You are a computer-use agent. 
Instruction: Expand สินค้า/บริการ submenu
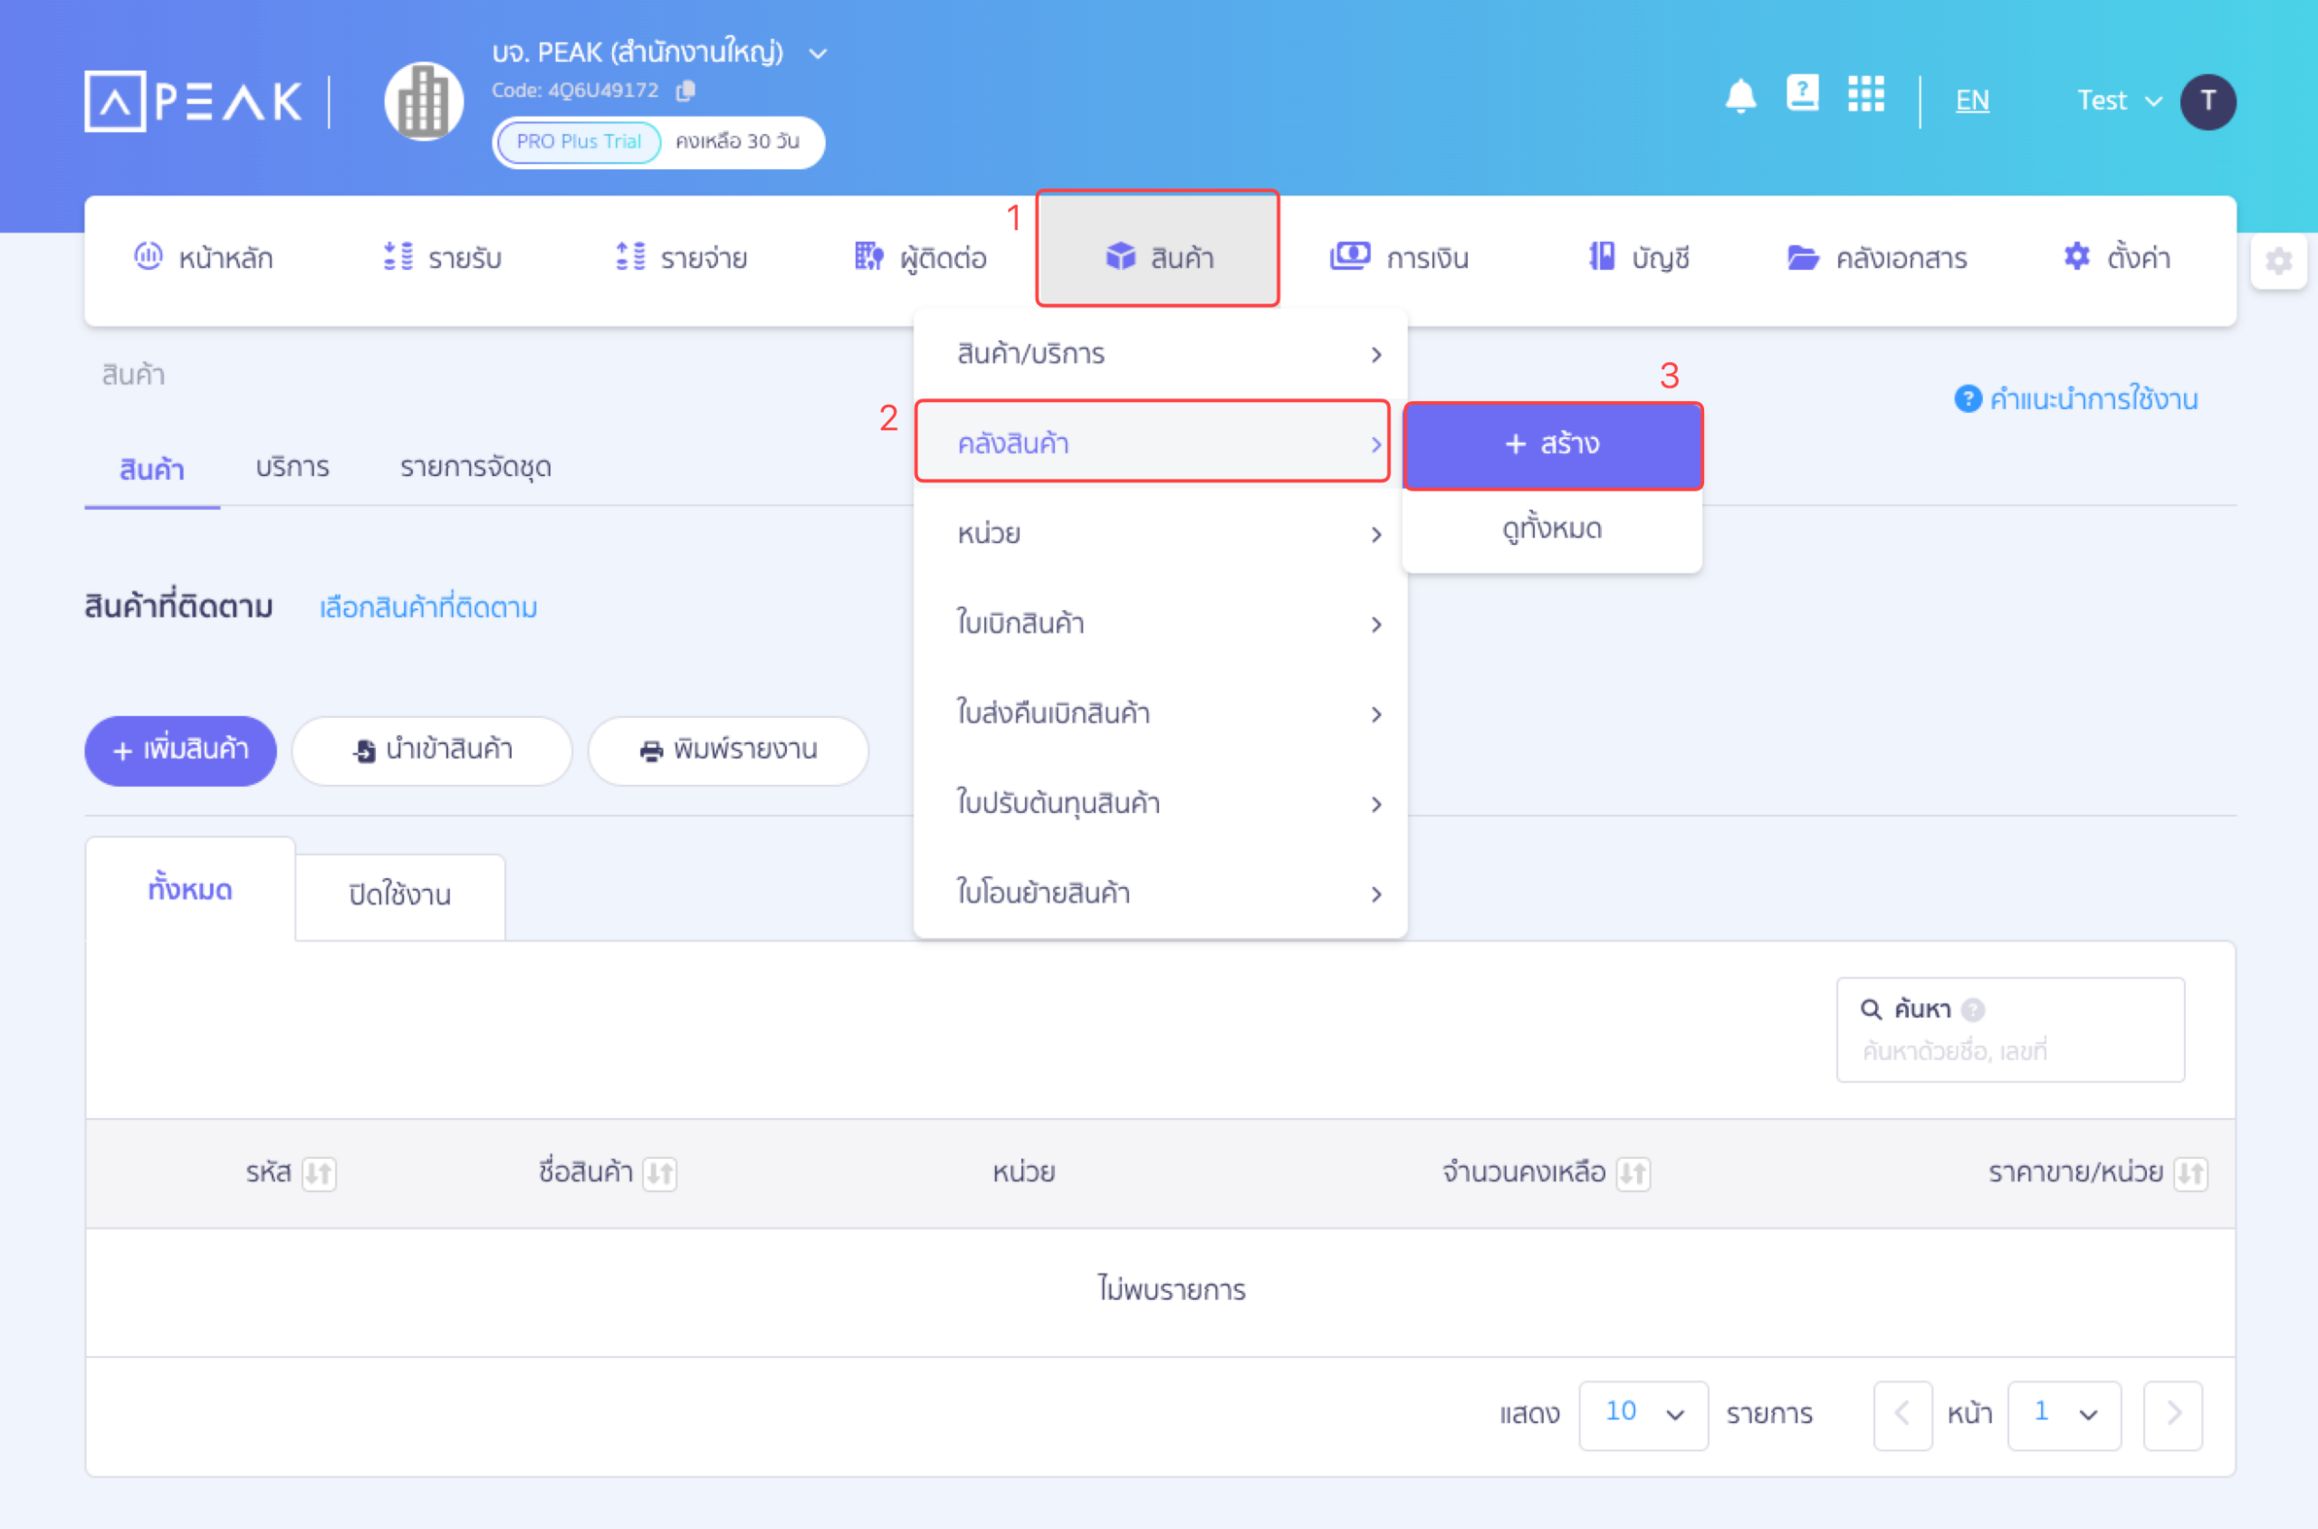pos(1161,354)
